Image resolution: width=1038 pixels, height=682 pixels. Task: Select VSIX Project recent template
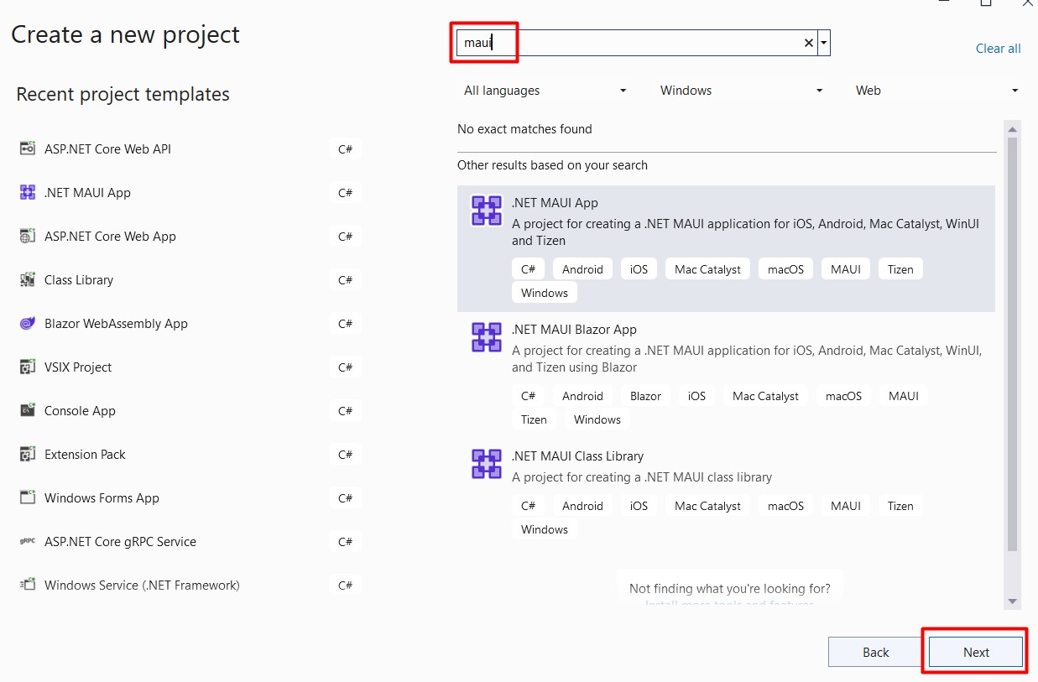coord(190,367)
